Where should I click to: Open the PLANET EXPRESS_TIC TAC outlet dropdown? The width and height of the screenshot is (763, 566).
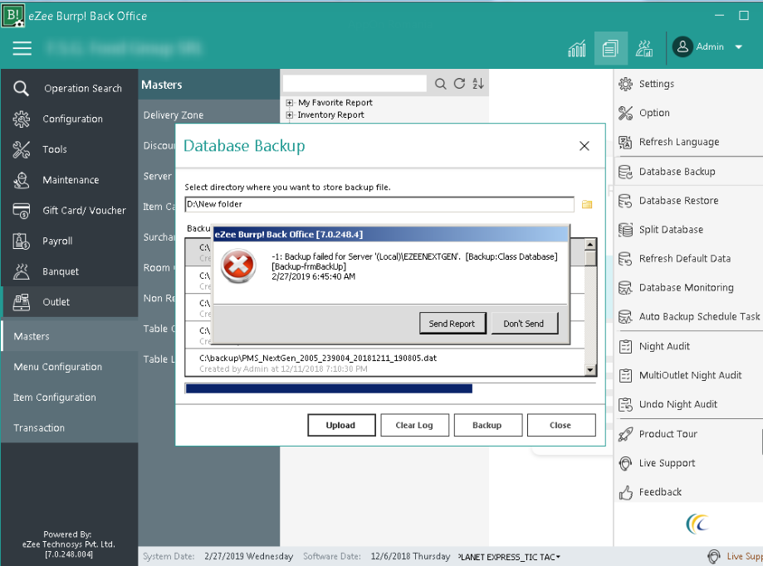509,557
